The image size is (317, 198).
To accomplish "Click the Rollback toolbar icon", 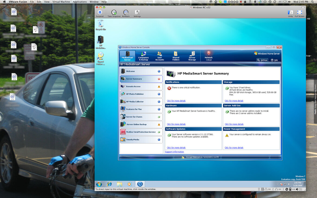I will pyautogui.click(x=126, y=14).
